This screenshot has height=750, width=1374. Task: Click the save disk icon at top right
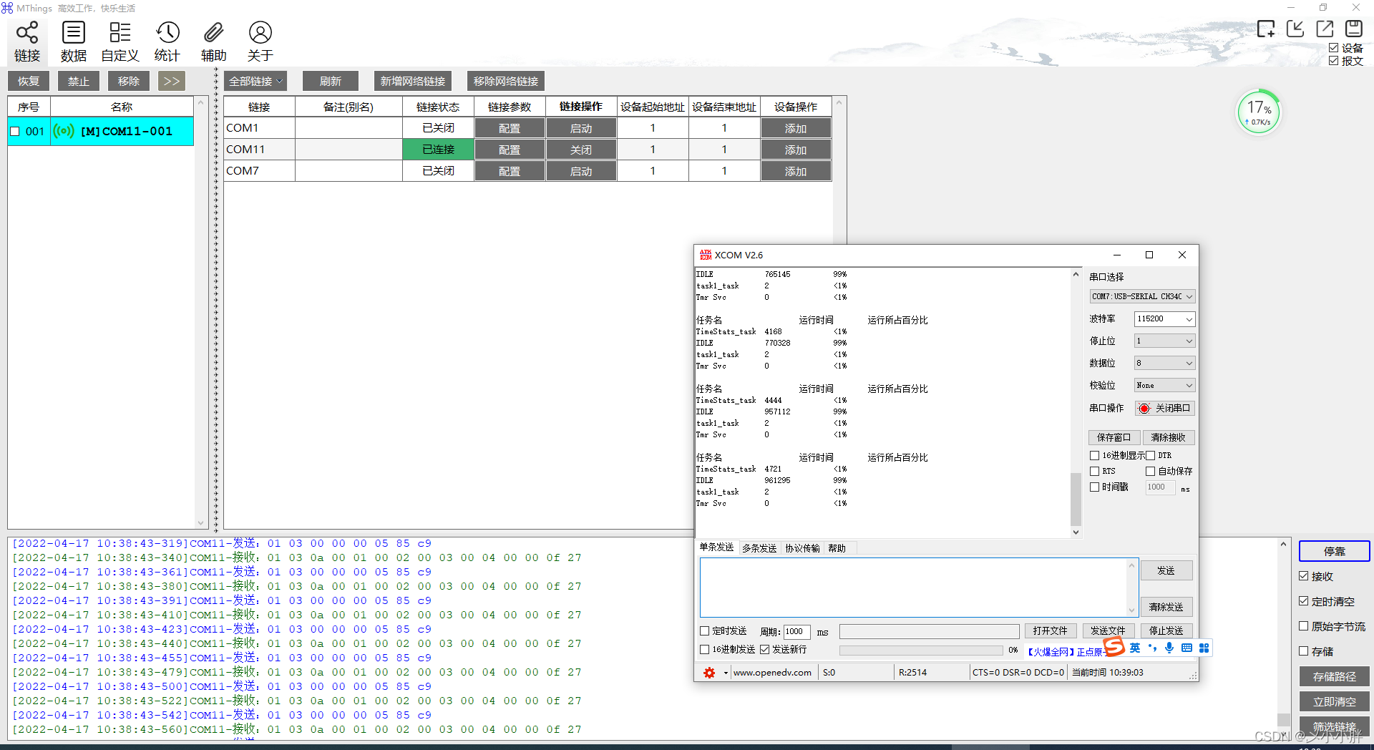click(x=1354, y=29)
